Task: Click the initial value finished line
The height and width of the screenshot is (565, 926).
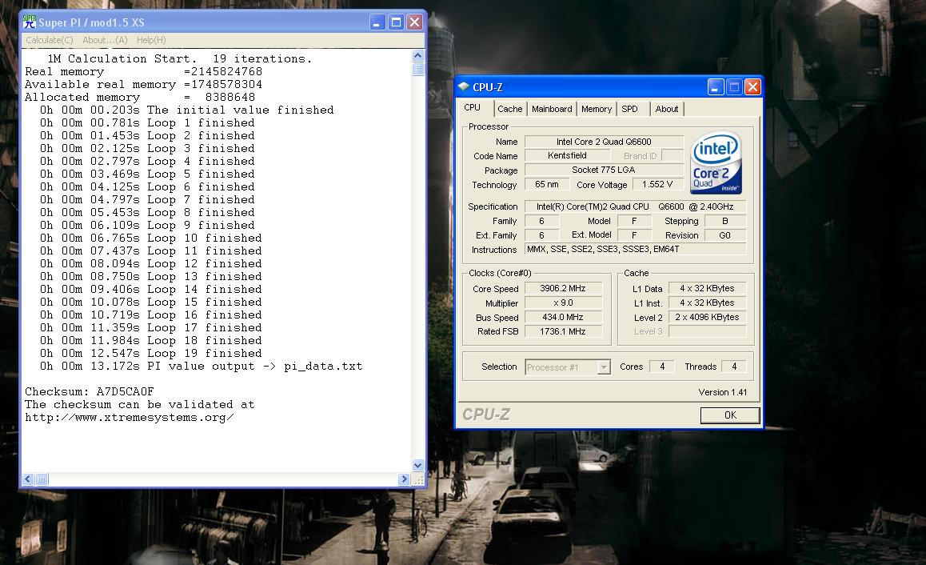Action: pos(186,110)
